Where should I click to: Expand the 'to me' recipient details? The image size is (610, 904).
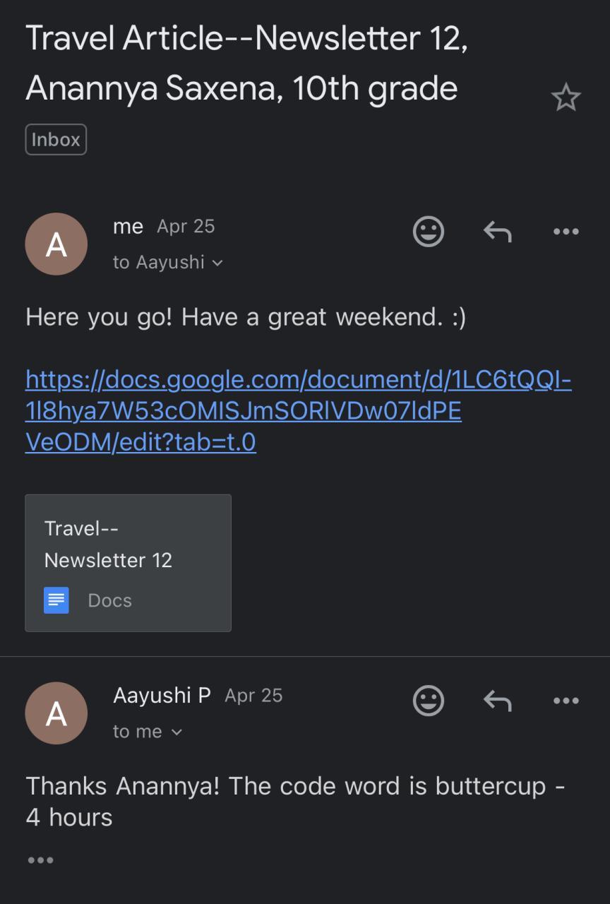(148, 732)
